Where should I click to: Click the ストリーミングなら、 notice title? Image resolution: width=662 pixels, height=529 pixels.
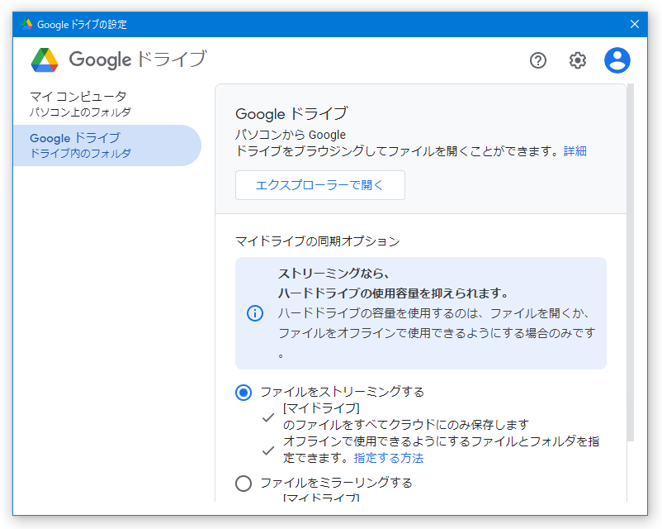(333, 274)
